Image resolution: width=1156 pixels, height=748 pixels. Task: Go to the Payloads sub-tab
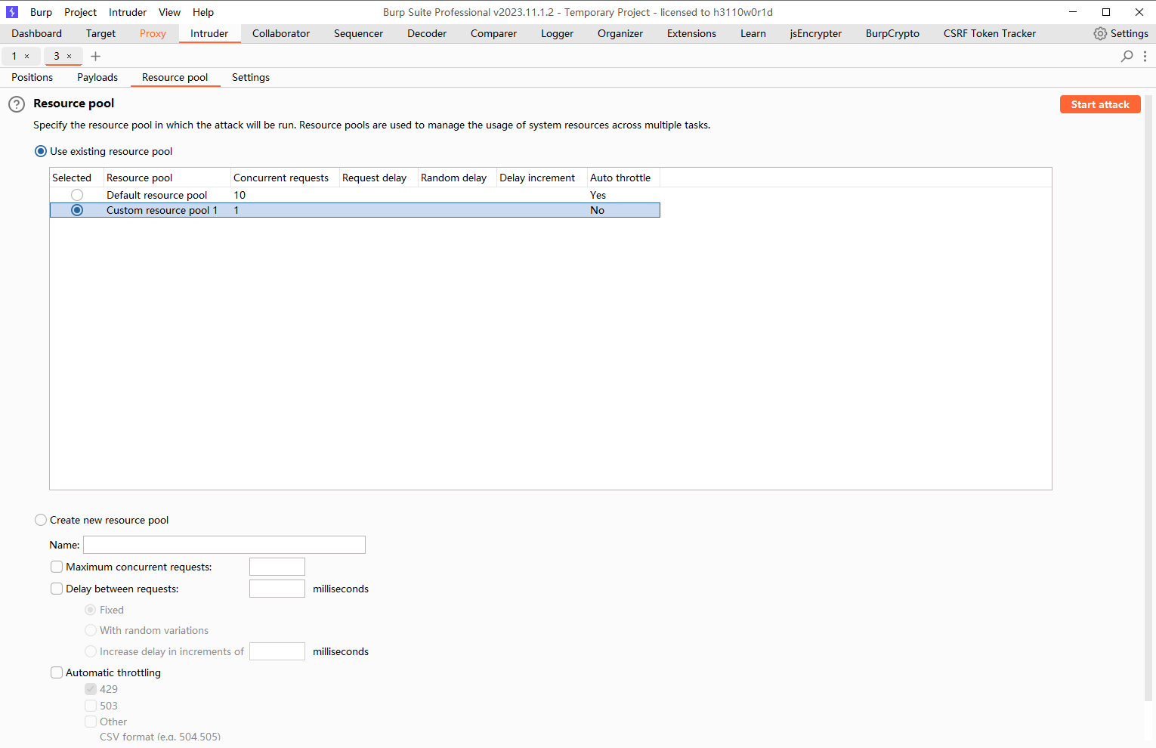[97, 77]
